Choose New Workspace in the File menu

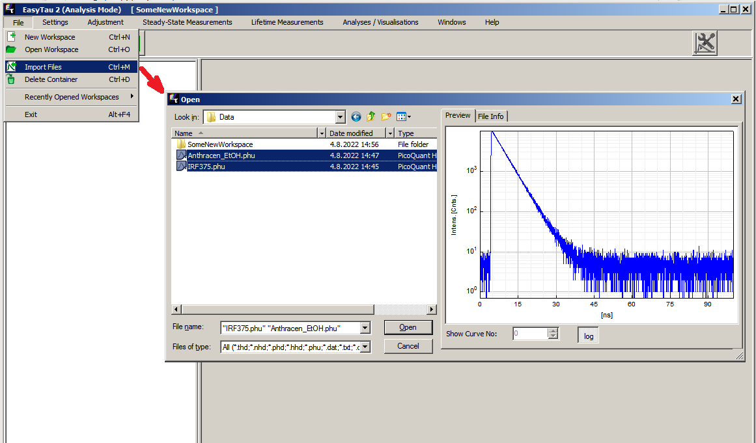point(49,37)
